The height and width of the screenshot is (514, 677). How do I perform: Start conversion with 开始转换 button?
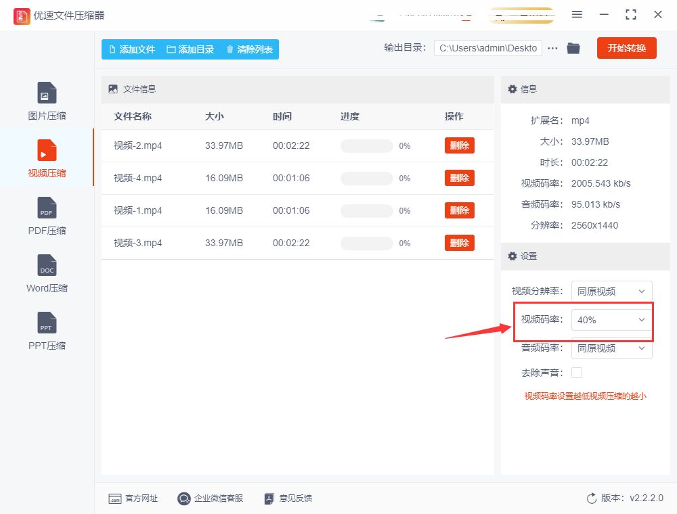coord(626,48)
